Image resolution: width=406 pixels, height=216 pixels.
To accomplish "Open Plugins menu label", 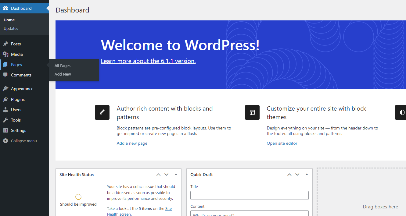I will [18, 99].
